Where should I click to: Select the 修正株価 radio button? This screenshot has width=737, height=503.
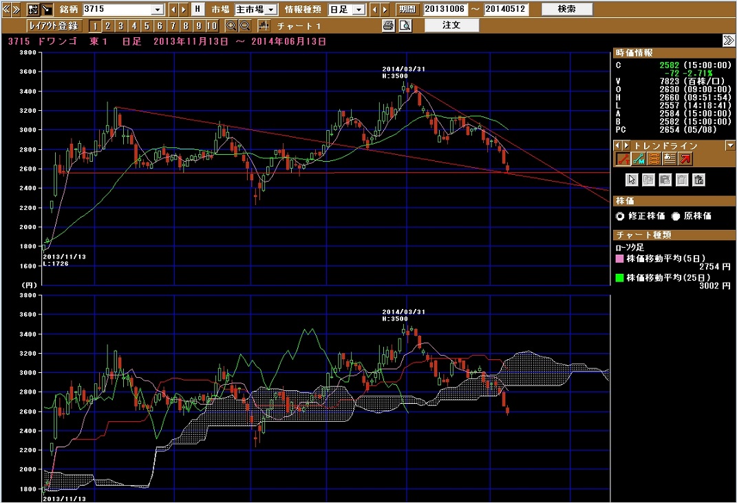[620, 216]
